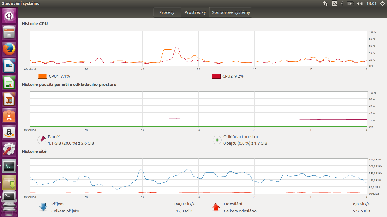Image resolution: width=387 pixels, height=217 pixels.
Task: Open LibreOffice Calc from launcher
Action: pos(9,83)
